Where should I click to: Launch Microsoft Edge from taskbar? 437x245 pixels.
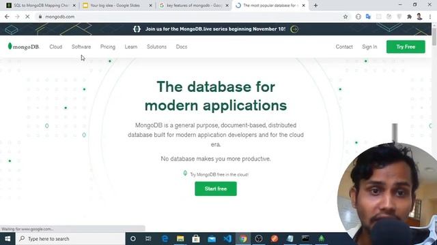point(165,239)
